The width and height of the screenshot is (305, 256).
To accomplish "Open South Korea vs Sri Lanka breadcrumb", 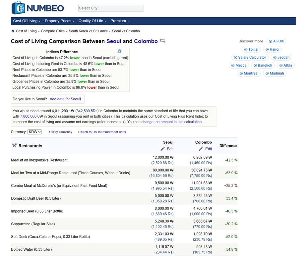I will tap(88, 31).
